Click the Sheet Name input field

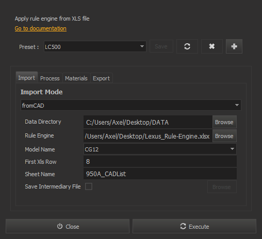[x=160, y=174]
